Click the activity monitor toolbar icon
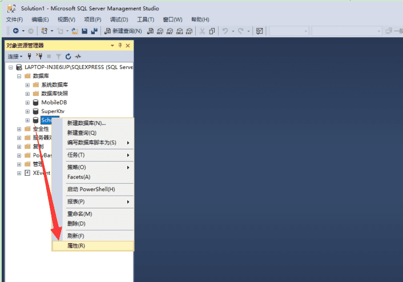This screenshot has height=282, width=403. pyautogui.click(x=259, y=31)
